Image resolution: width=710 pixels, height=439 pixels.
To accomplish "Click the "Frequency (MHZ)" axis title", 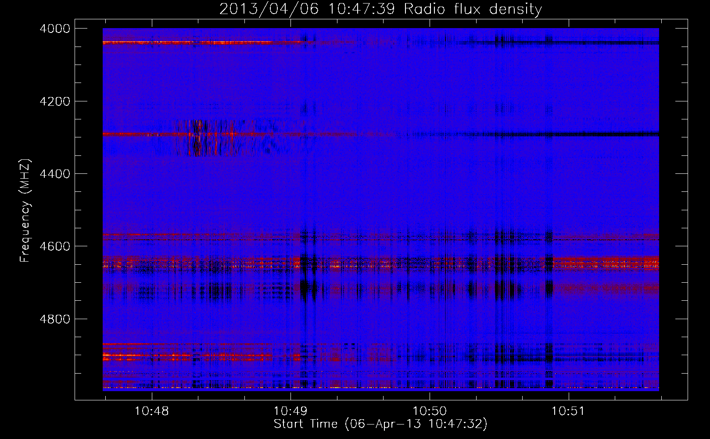I will pos(25,210).
